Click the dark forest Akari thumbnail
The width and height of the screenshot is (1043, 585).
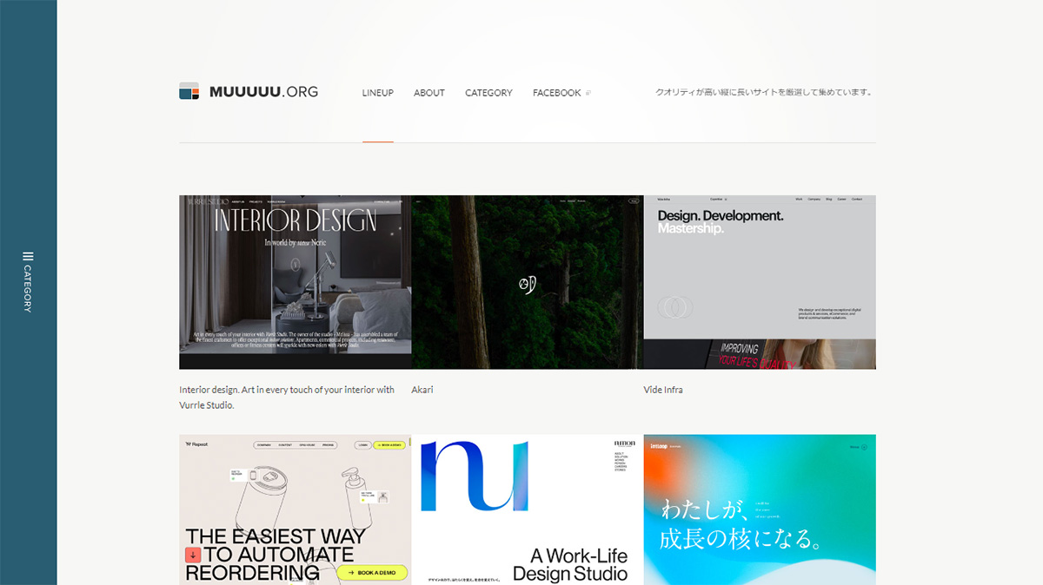point(527,279)
